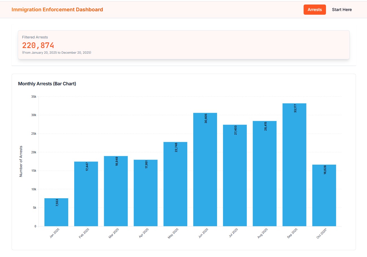The image size is (367, 257).
Task: Select the Oct 2025 bar showing 16,628
Action: [324, 195]
